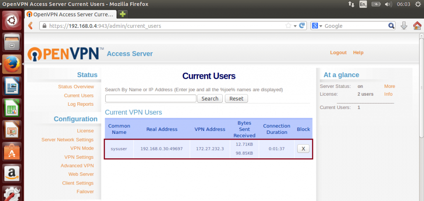The height and width of the screenshot is (201, 424).
Task: Open the Ubuntu Software Center dock icon
Action: coord(12,152)
